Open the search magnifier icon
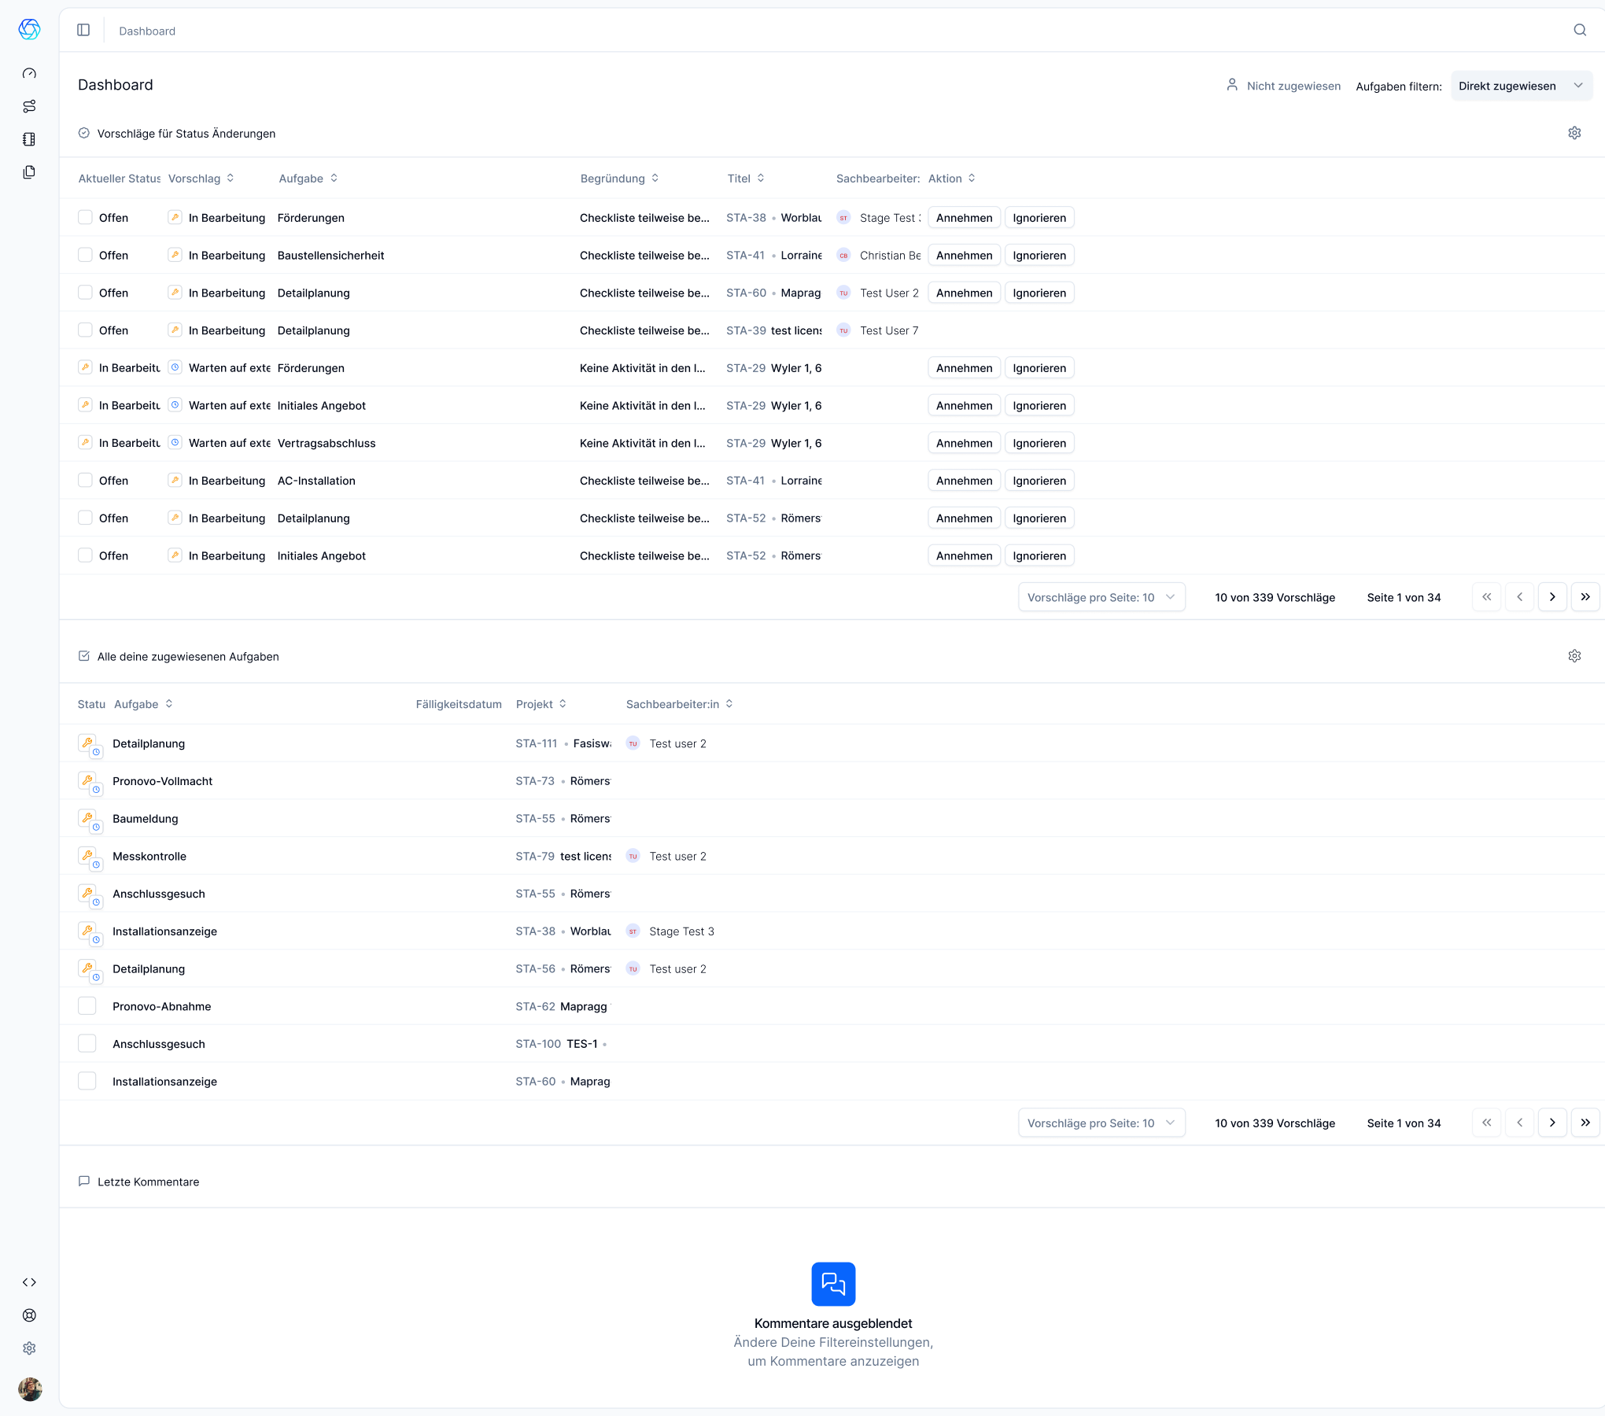1605x1416 pixels. (1580, 30)
